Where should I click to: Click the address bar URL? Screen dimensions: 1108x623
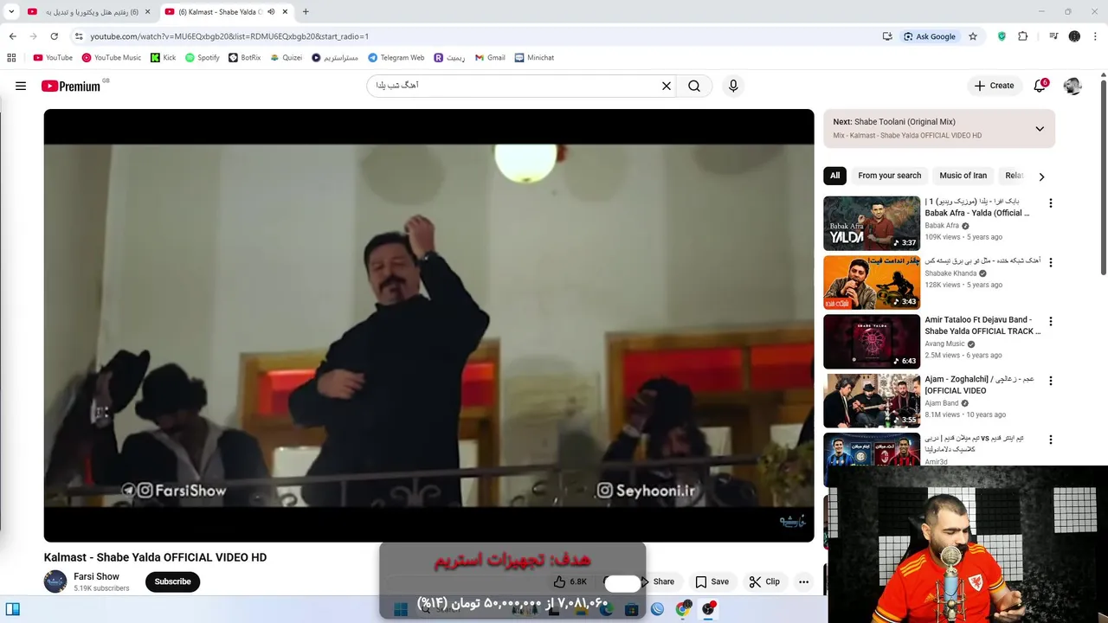[x=229, y=36]
